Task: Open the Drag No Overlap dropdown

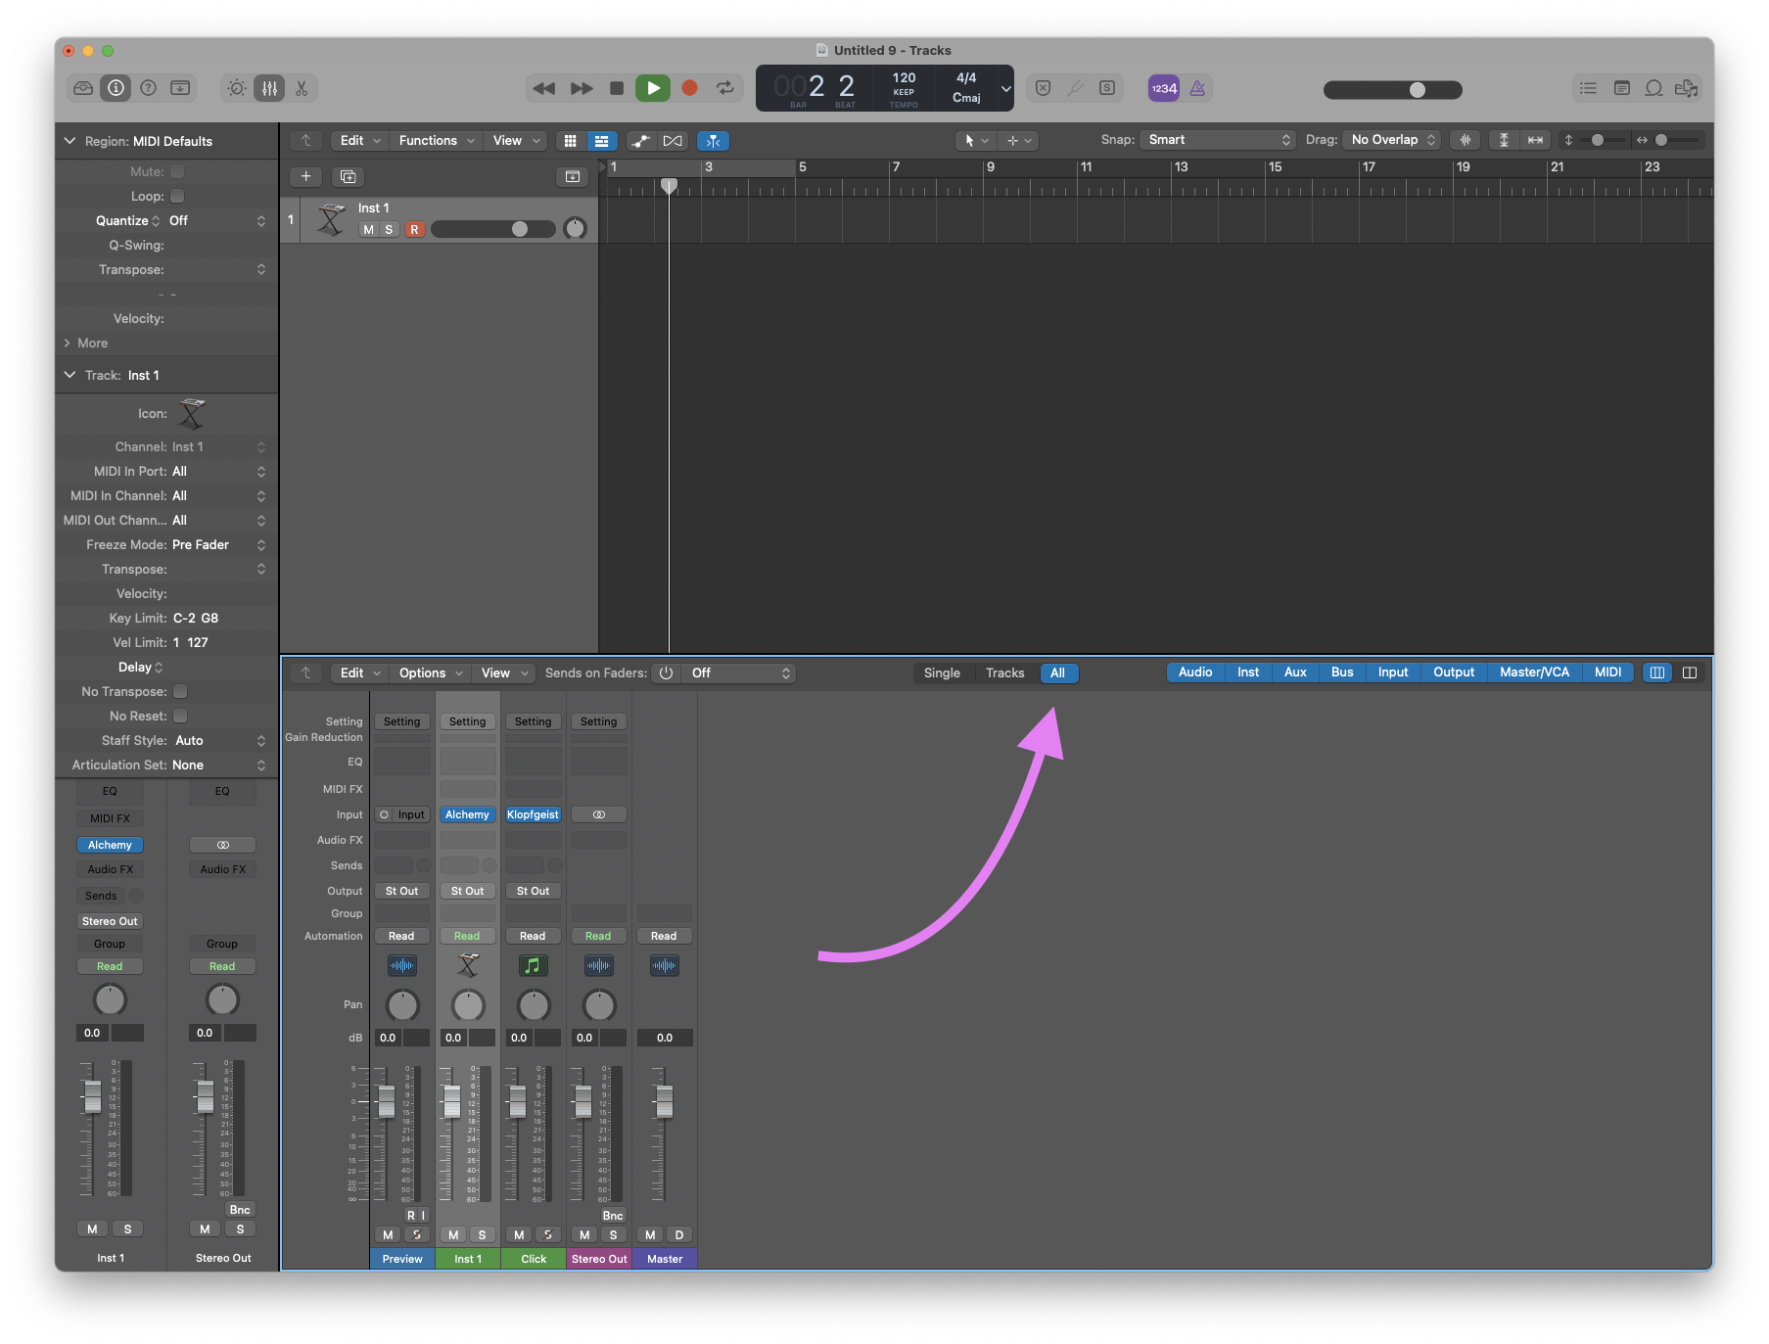Action: pos(1392,140)
